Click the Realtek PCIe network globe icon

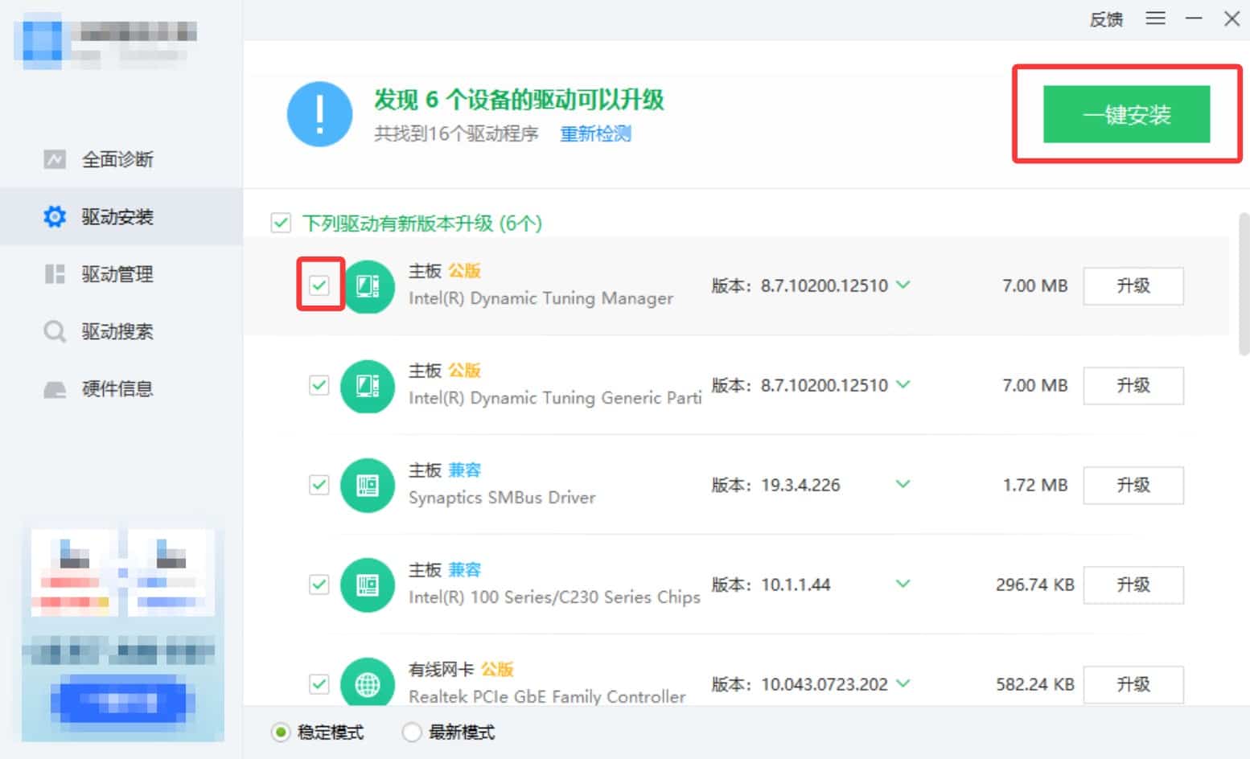coord(368,684)
